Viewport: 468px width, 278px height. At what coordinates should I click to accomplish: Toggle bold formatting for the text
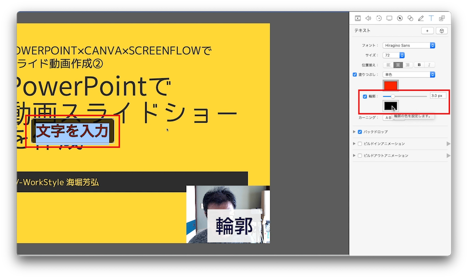pos(419,65)
